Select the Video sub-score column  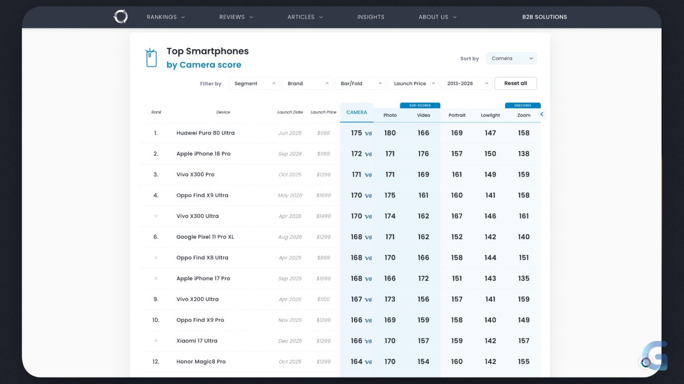(x=424, y=115)
